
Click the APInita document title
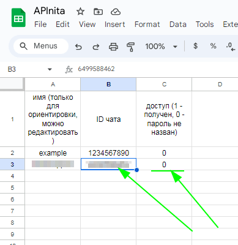click(50, 11)
